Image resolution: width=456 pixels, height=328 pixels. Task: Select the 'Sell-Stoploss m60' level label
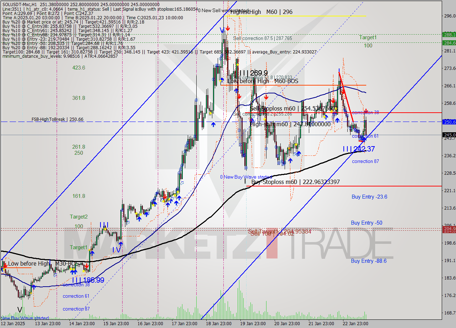pyautogui.click(x=294, y=108)
